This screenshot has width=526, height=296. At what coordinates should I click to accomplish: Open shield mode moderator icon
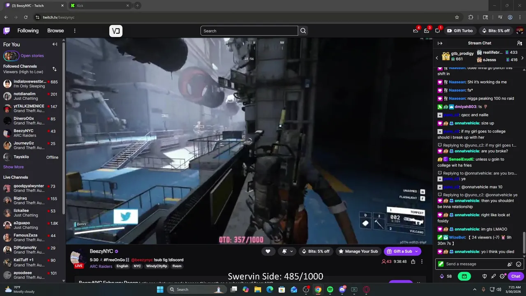click(484, 276)
